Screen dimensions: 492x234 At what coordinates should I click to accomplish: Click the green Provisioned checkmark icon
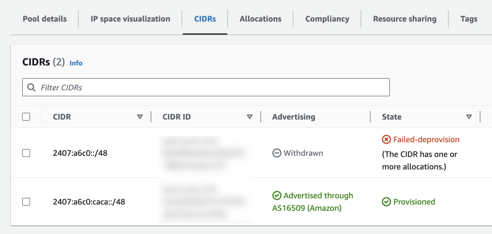tap(386, 202)
